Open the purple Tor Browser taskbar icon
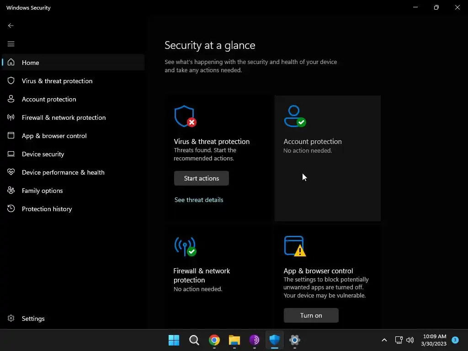Image resolution: width=468 pixels, height=351 pixels. point(254,340)
